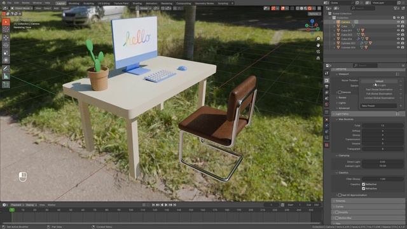The image size is (407, 229).
Task: Uncheck Refractive caustics checkbox
Action: [x=364, y=188]
